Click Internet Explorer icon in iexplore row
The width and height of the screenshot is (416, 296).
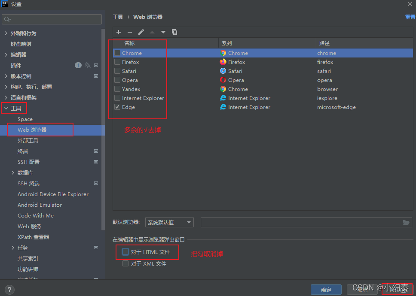[x=223, y=98]
